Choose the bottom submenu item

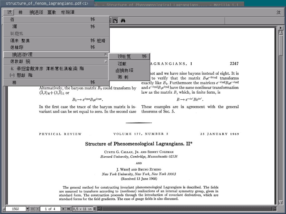(129, 77)
